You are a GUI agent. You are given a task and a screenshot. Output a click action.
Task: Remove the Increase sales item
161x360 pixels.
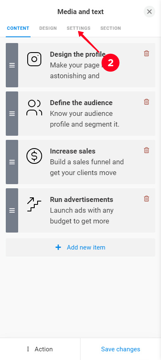(x=146, y=150)
